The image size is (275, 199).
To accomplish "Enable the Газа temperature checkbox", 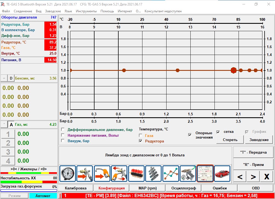I will pos(141,135).
